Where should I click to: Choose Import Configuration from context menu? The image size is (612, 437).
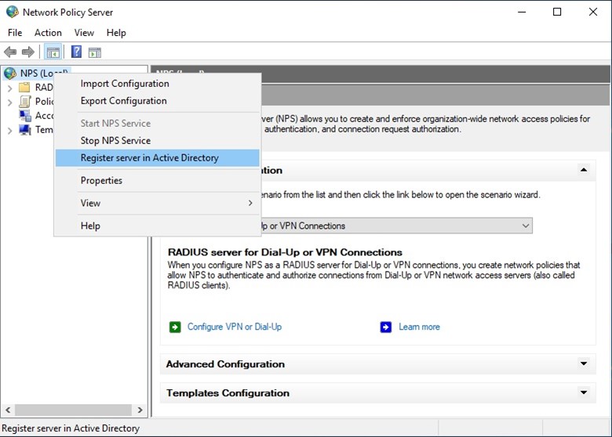157,84
